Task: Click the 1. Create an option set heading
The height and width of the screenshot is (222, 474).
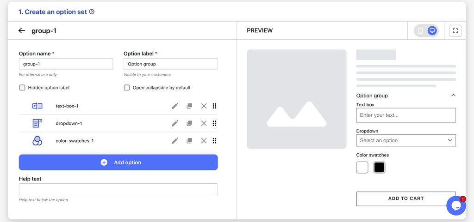Action: click(x=53, y=12)
